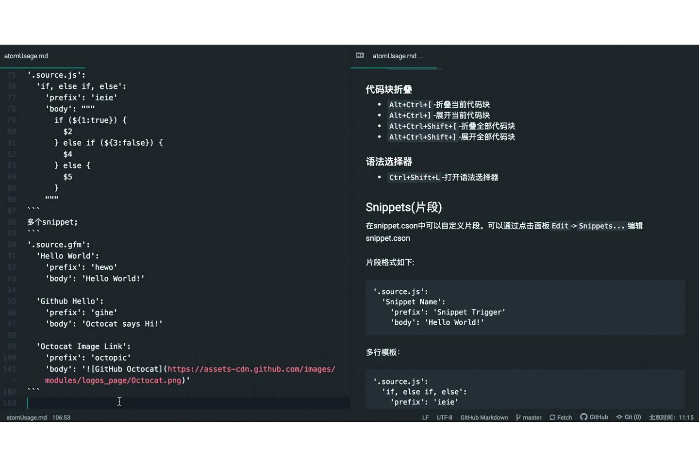The width and height of the screenshot is (699, 466).
Task: Click 'Hello World' key on line 91
Action: [x=67, y=256]
